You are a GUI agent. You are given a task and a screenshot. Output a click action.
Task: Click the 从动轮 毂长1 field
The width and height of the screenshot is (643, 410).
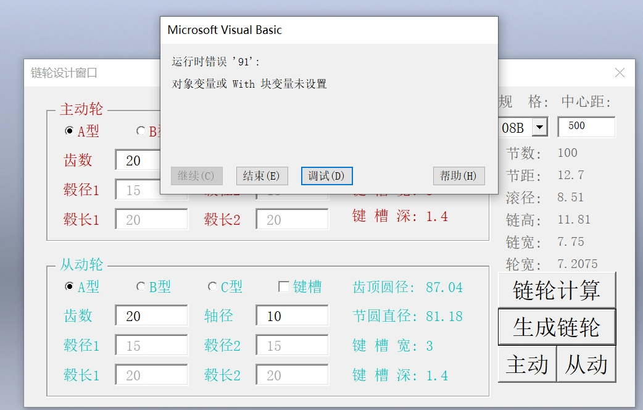pos(151,375)
